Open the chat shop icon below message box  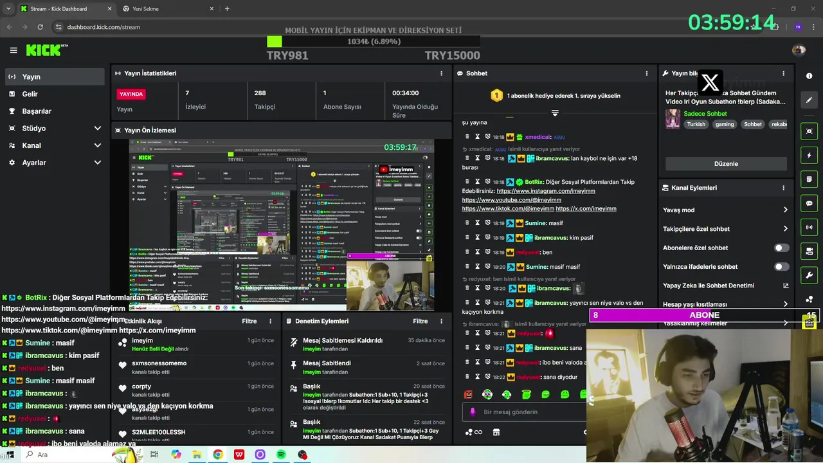coord(496,433)
